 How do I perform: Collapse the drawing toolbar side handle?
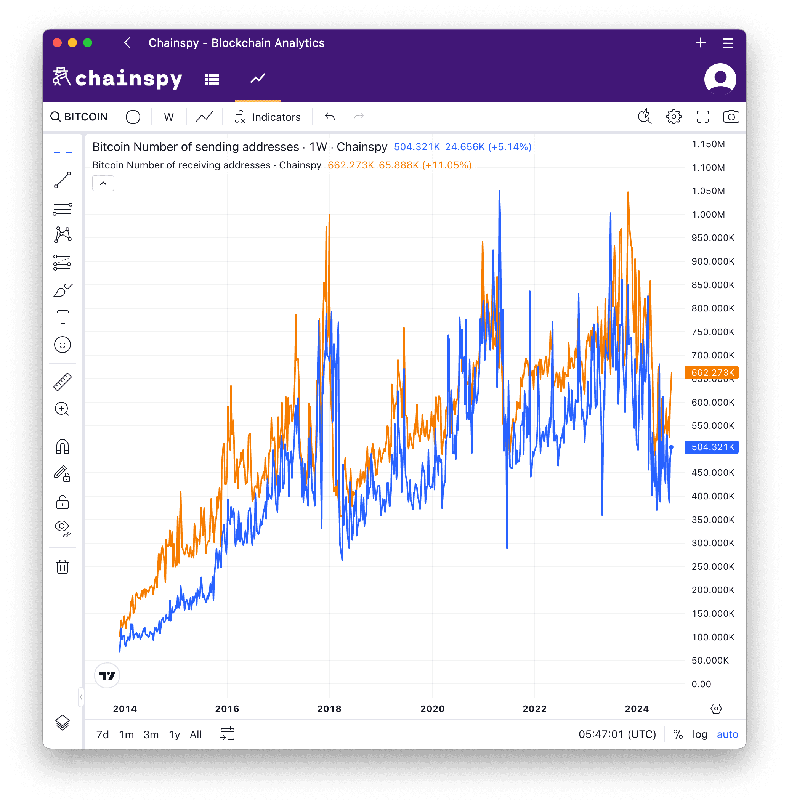click(81, 697)
